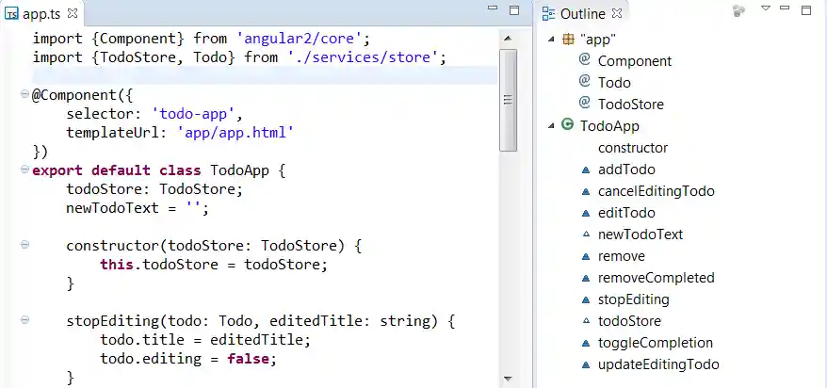Collapse the stopEditing method fold
Screen dimensions: 827x388
coord(24,319)
